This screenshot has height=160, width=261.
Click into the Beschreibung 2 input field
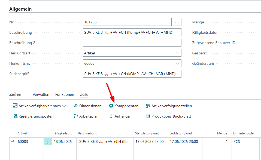click(132, 43)
